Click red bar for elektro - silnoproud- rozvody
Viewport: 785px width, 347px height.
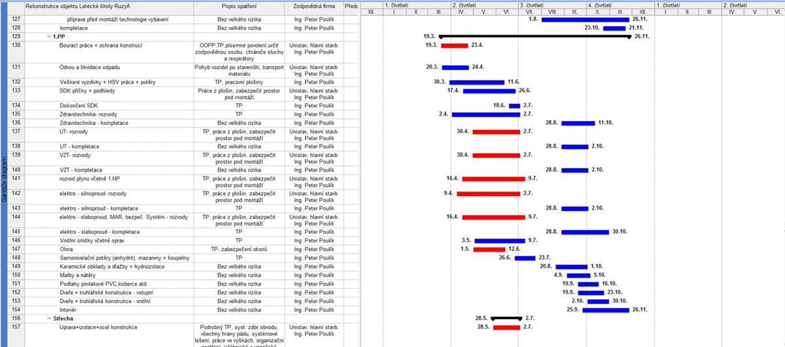[489, 193]
